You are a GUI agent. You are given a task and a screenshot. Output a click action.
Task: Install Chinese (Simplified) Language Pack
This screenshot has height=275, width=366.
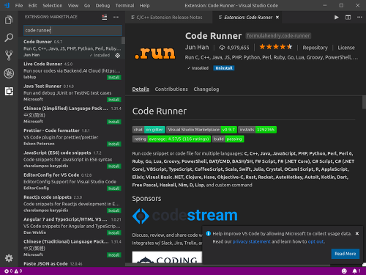114,122
